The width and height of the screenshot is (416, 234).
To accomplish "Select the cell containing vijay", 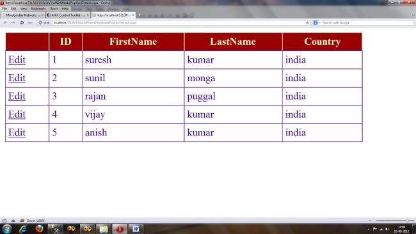I will pos(133,114).
